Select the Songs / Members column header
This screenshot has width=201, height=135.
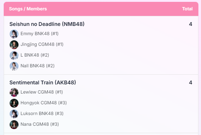click(28, 9)
